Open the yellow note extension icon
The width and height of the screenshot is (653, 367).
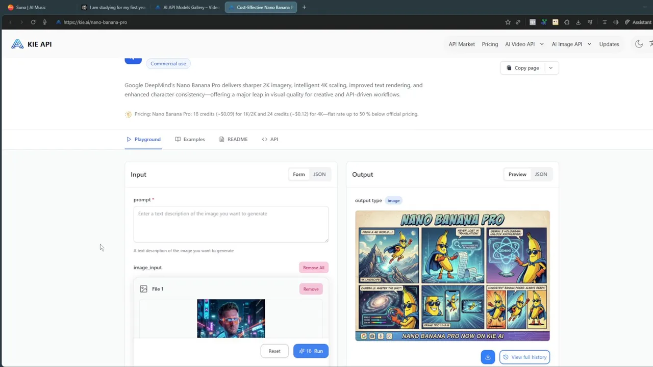[555, 22]
